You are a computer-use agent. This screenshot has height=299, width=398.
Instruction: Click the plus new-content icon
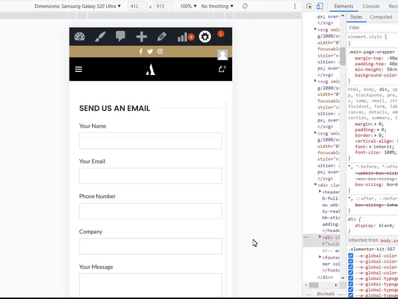[x=142, y=37]
